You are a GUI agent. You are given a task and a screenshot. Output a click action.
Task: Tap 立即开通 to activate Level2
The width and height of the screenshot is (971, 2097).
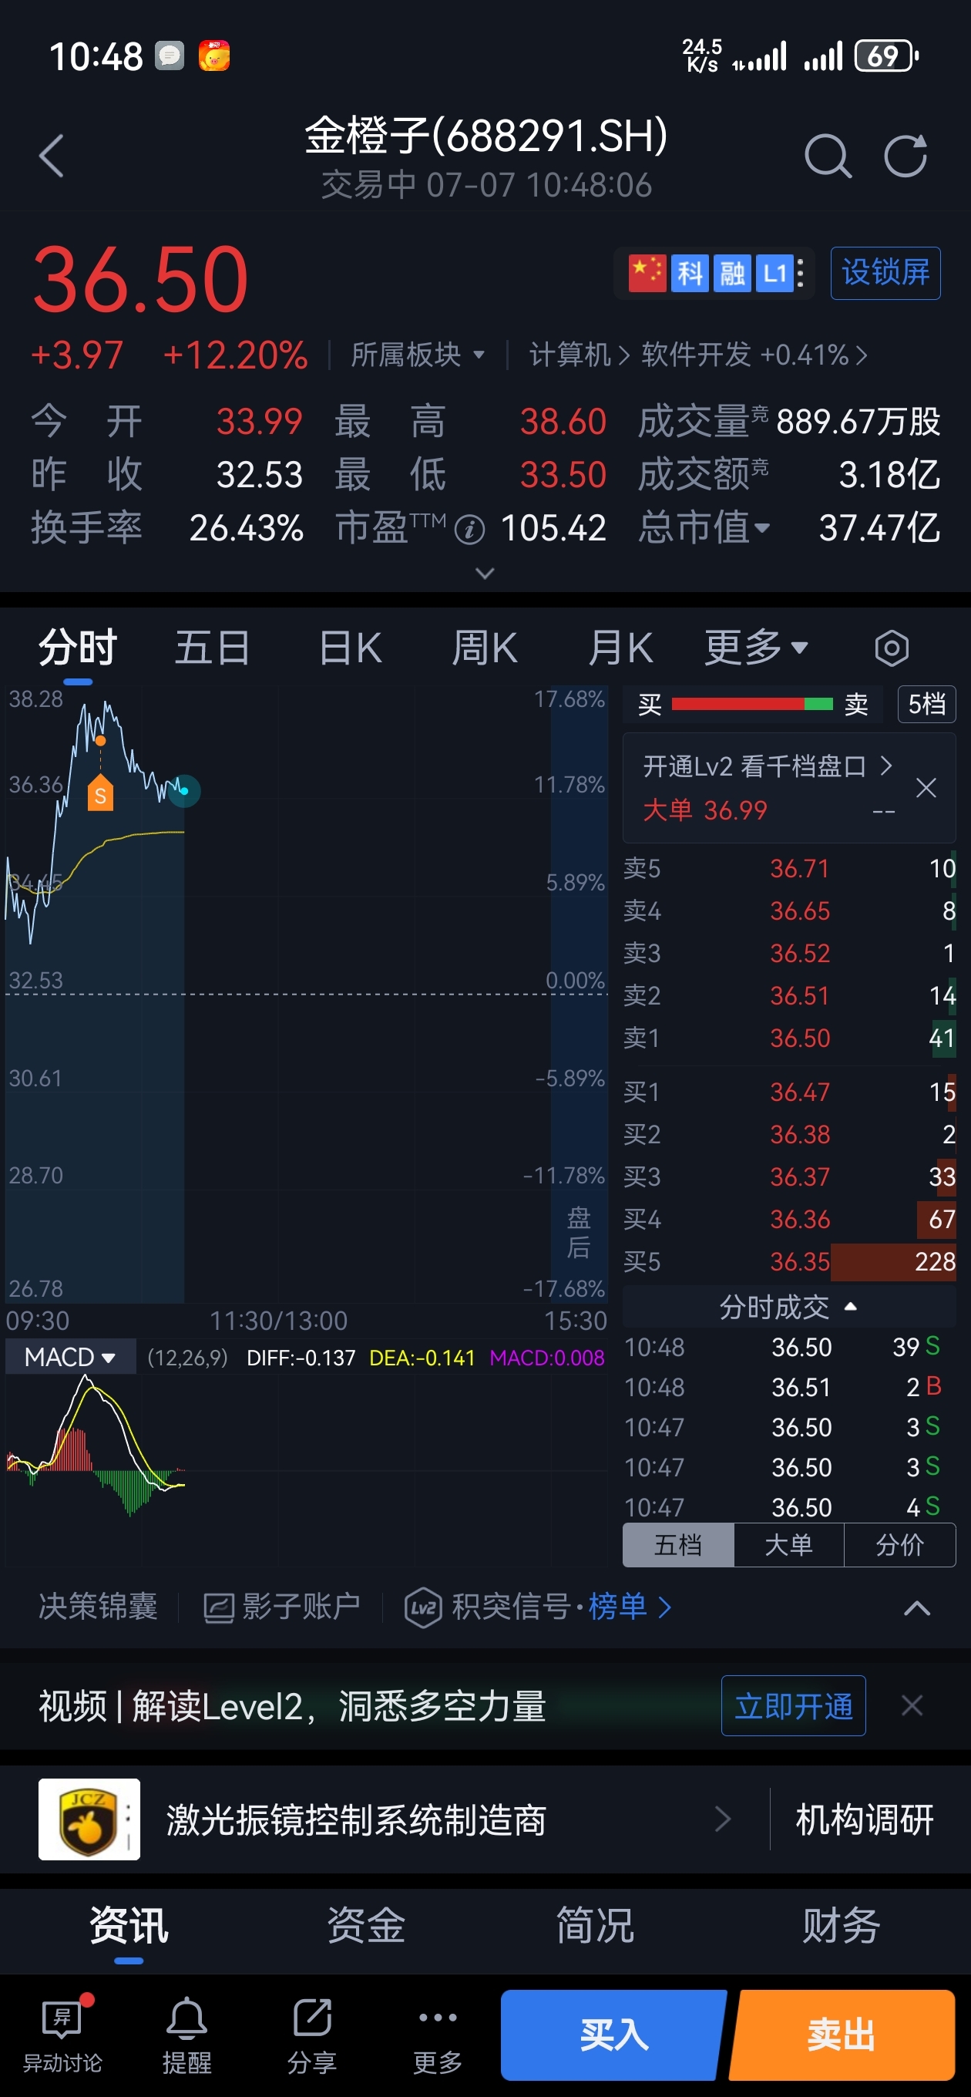click(794, 1705)
